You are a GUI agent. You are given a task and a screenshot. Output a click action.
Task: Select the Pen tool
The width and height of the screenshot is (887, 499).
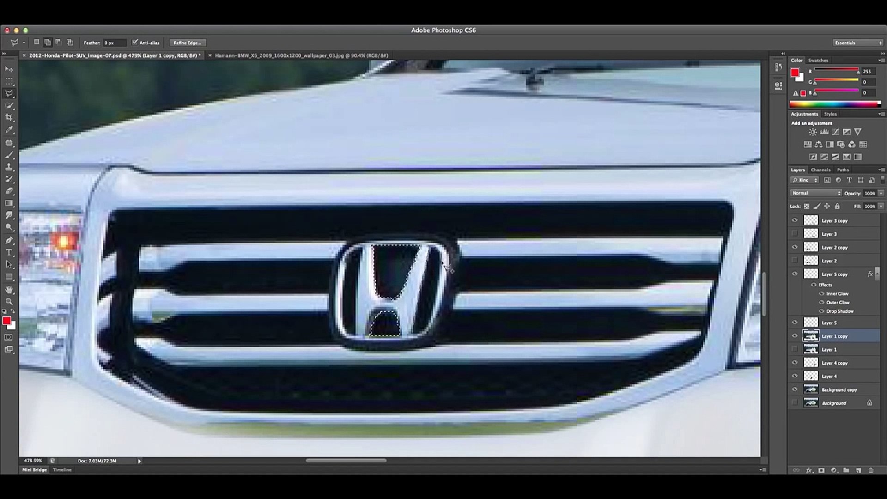pyautogui.click(x=9, y=240)
